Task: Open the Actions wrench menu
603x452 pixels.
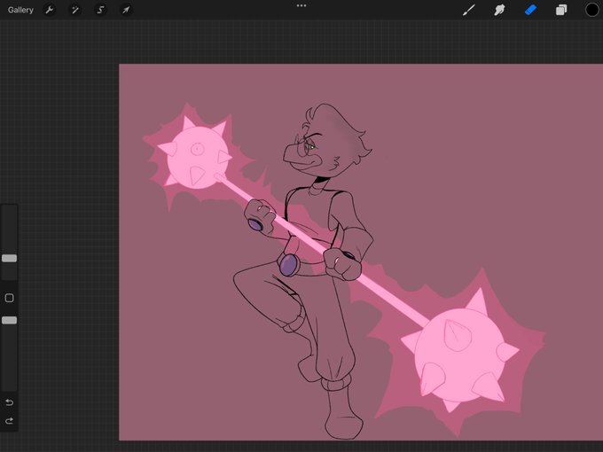Action: click(50, 10)
